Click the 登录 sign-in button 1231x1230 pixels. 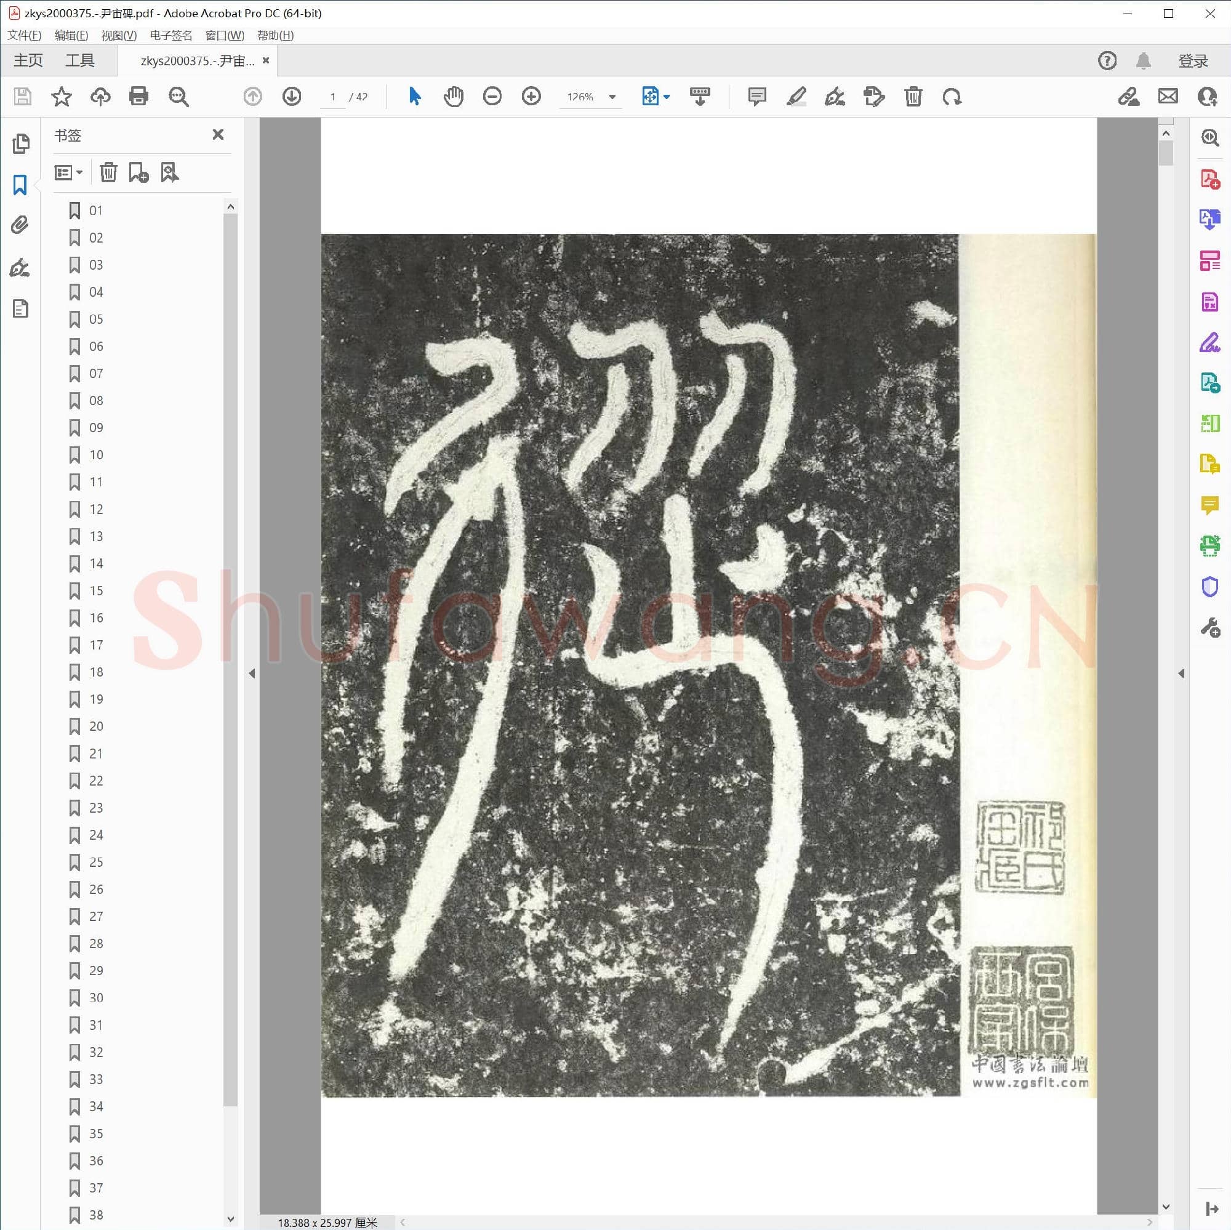click(x=1193, y=60)
